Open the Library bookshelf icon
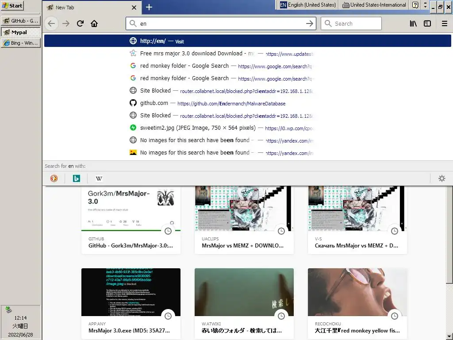453x340 pixels. (413, 23)
